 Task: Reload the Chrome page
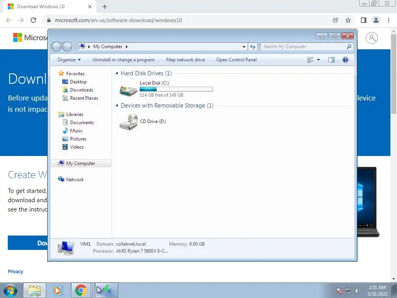click(33, 20)
